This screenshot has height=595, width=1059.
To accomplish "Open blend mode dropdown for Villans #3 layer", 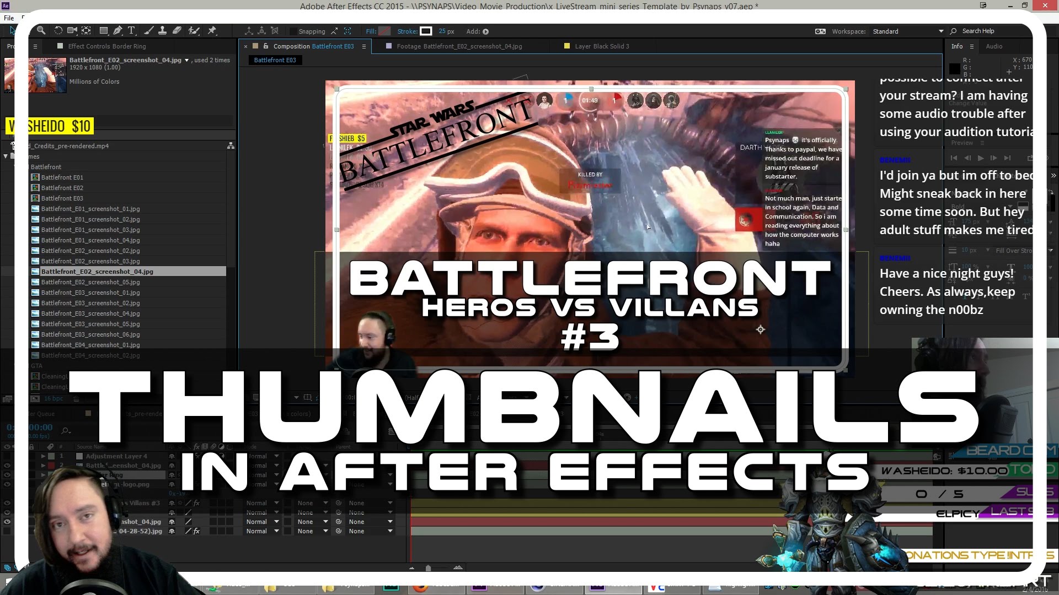I will coord(263,503).
